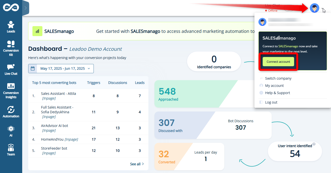Open Conversion Kit in the sidebar
This screenshot has width=331, height=173.
(11, 48)
